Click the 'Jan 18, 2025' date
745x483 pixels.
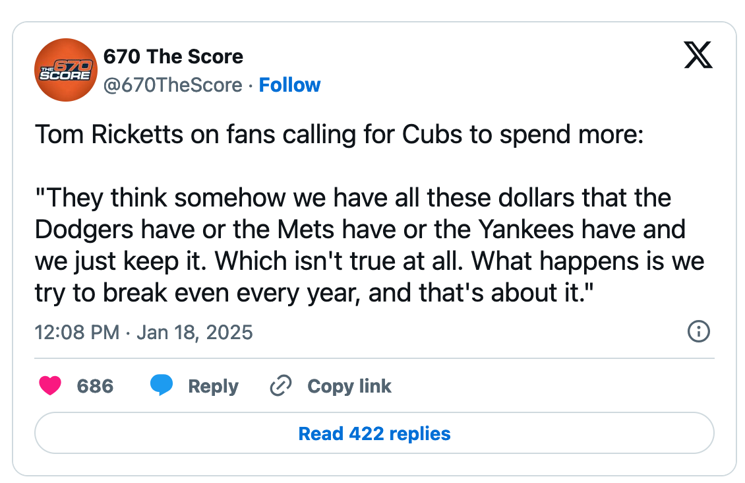coord(194,332)
